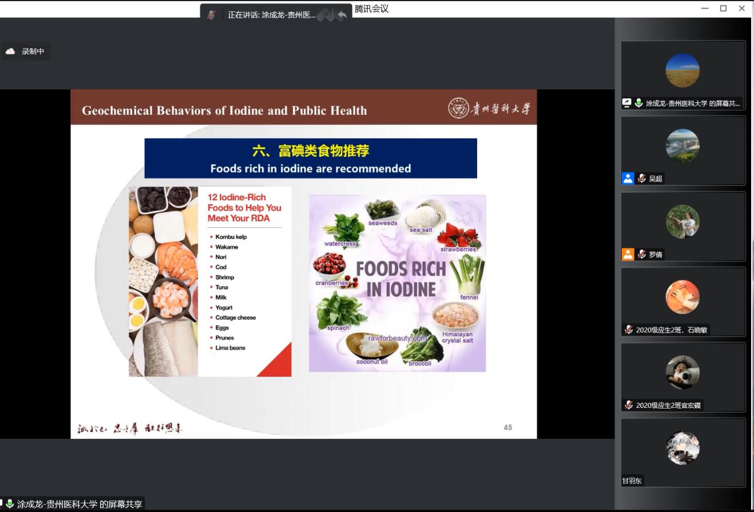
Task: Click the 录制中 cloud recording indicator
Action: click(26, 51)
